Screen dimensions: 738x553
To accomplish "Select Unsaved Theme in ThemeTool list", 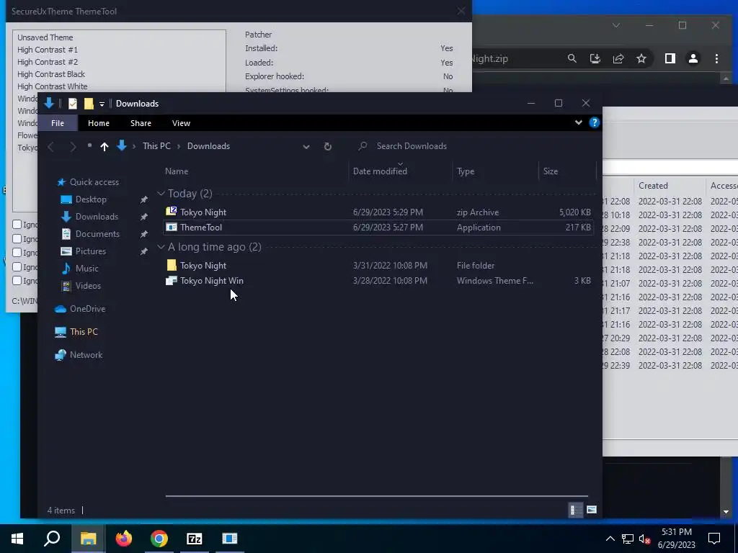I will click(45, 37).
